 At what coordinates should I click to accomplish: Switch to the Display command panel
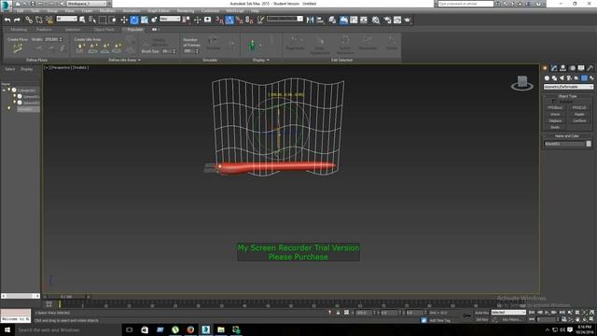point(581,68)
